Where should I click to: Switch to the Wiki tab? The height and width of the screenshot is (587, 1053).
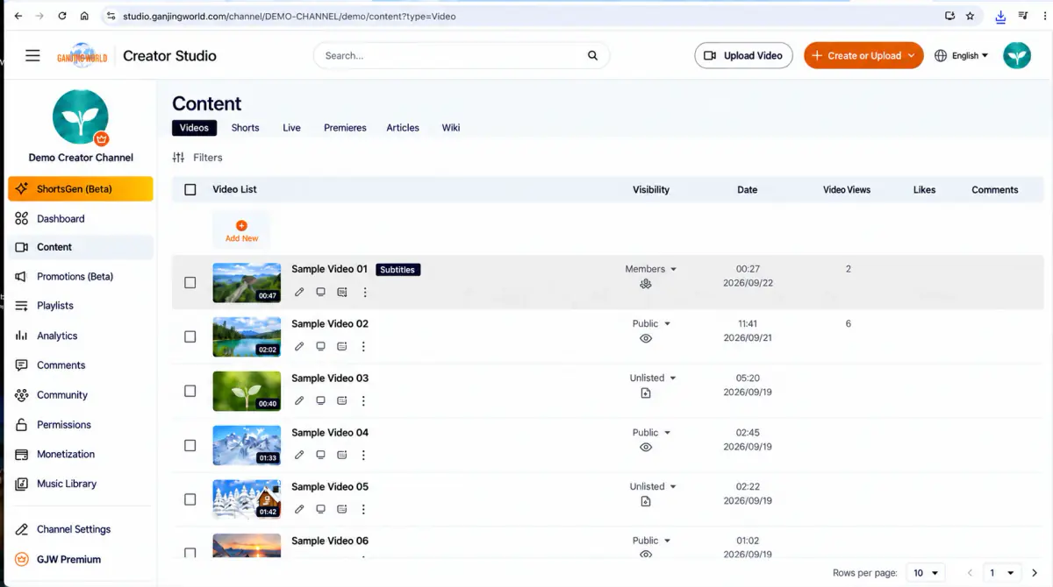pos(451,128)
